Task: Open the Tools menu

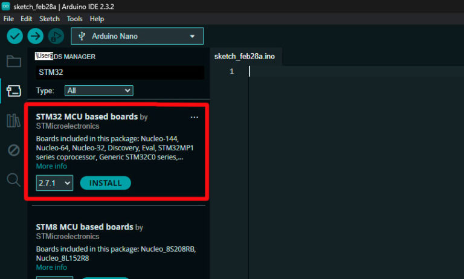Action: pyautogui.click(x=75, y=19)
